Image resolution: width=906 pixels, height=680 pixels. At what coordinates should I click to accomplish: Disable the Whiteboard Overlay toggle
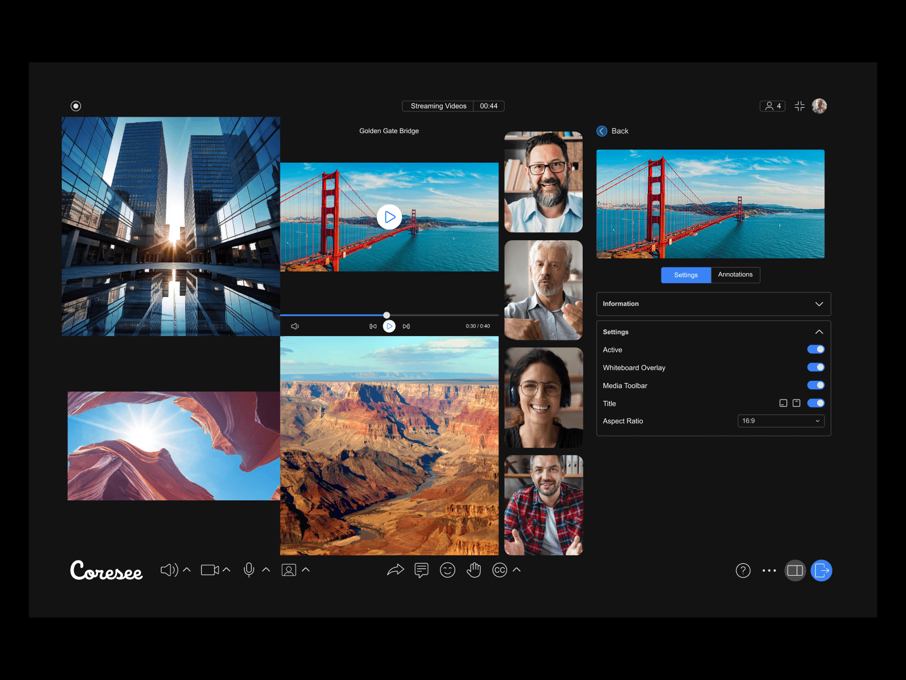pos(816,367)
